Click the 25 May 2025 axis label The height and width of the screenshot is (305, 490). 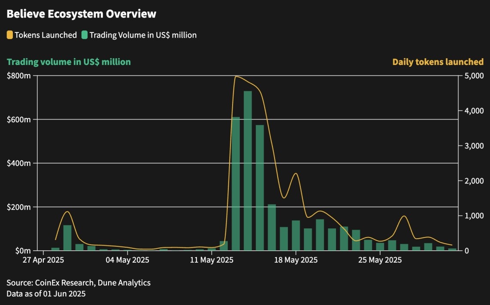pyautogui.click(x=380, y=260)
